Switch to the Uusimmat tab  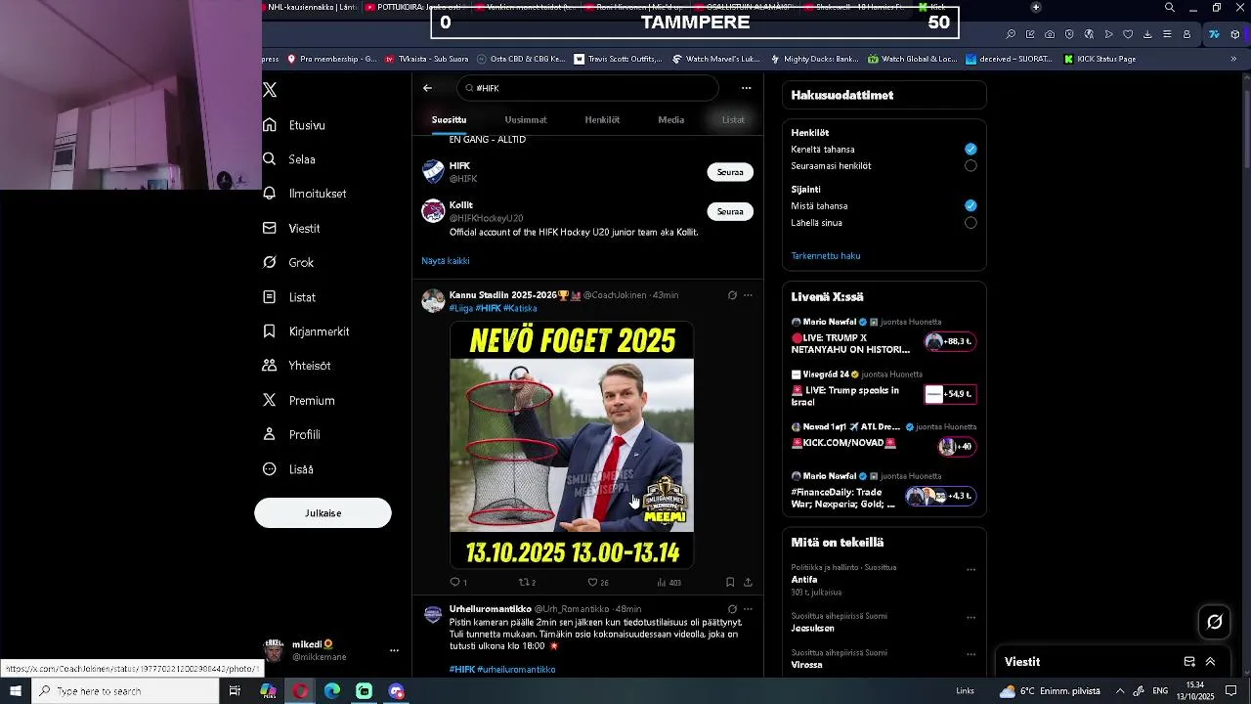pyautogui.click(x=526, y=119)
